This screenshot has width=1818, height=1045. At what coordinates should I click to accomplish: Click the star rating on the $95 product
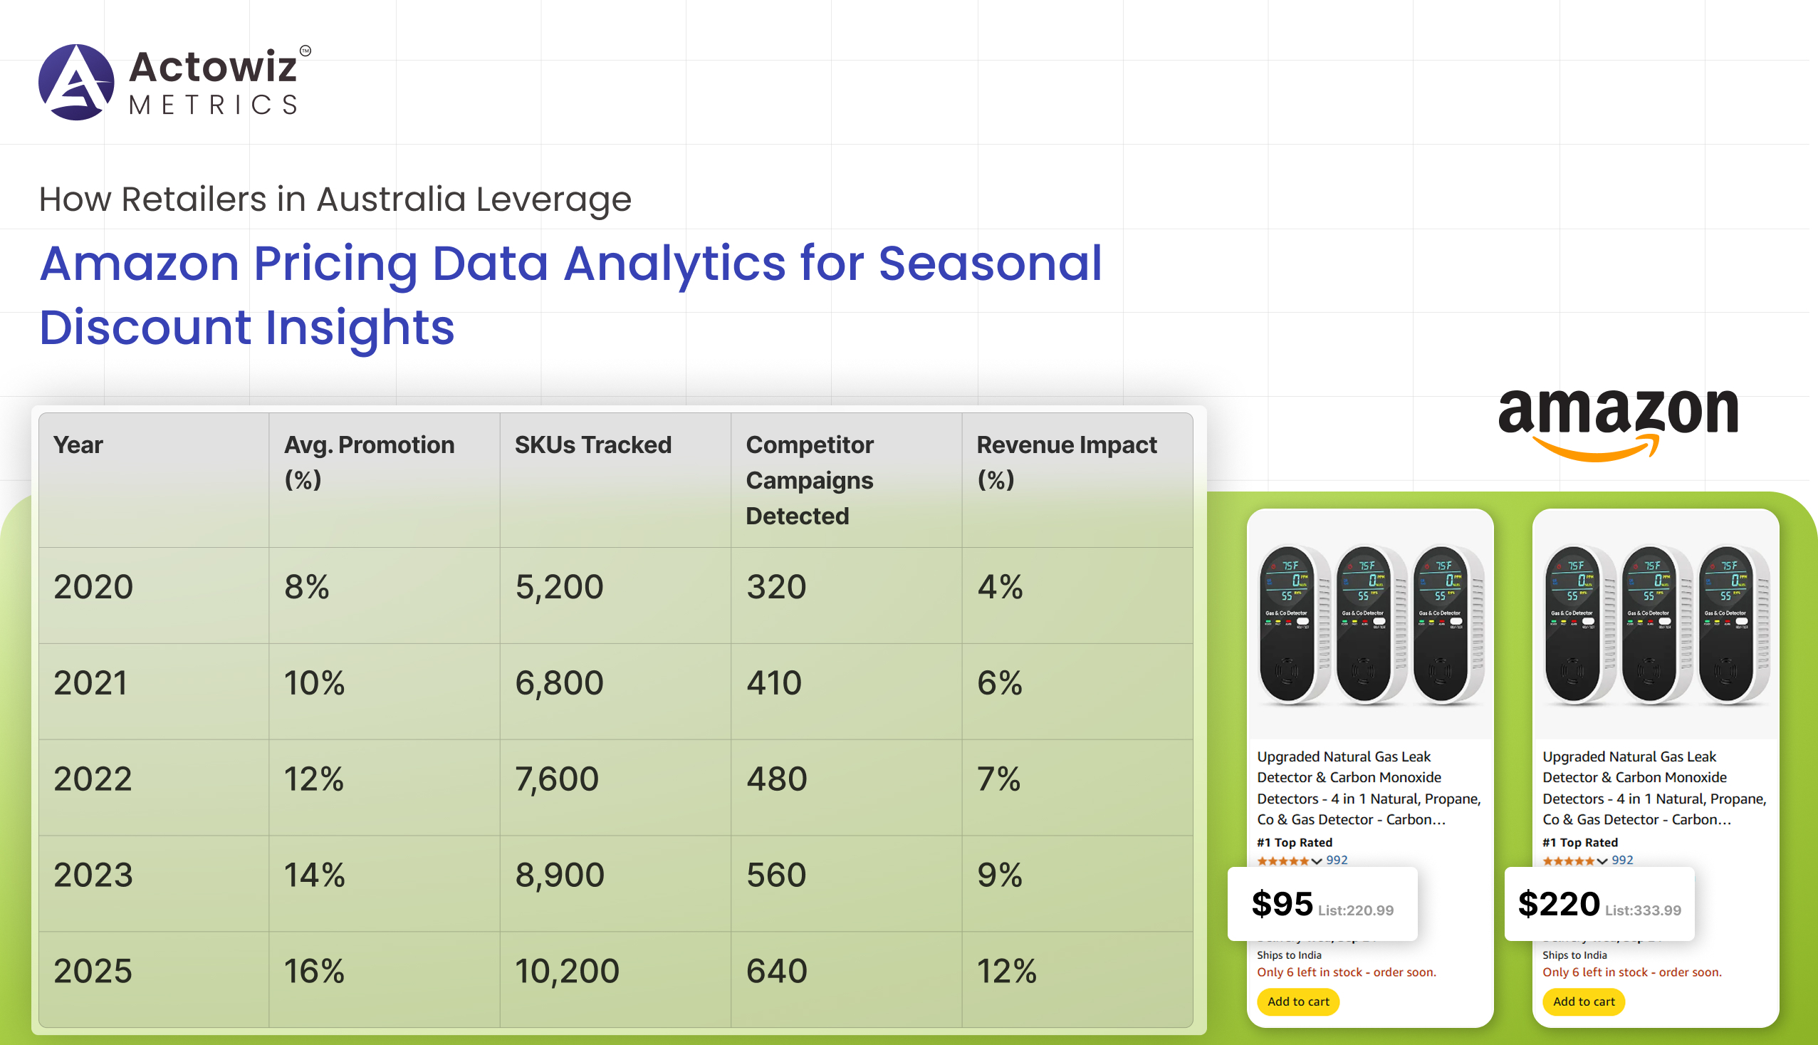1282,861
